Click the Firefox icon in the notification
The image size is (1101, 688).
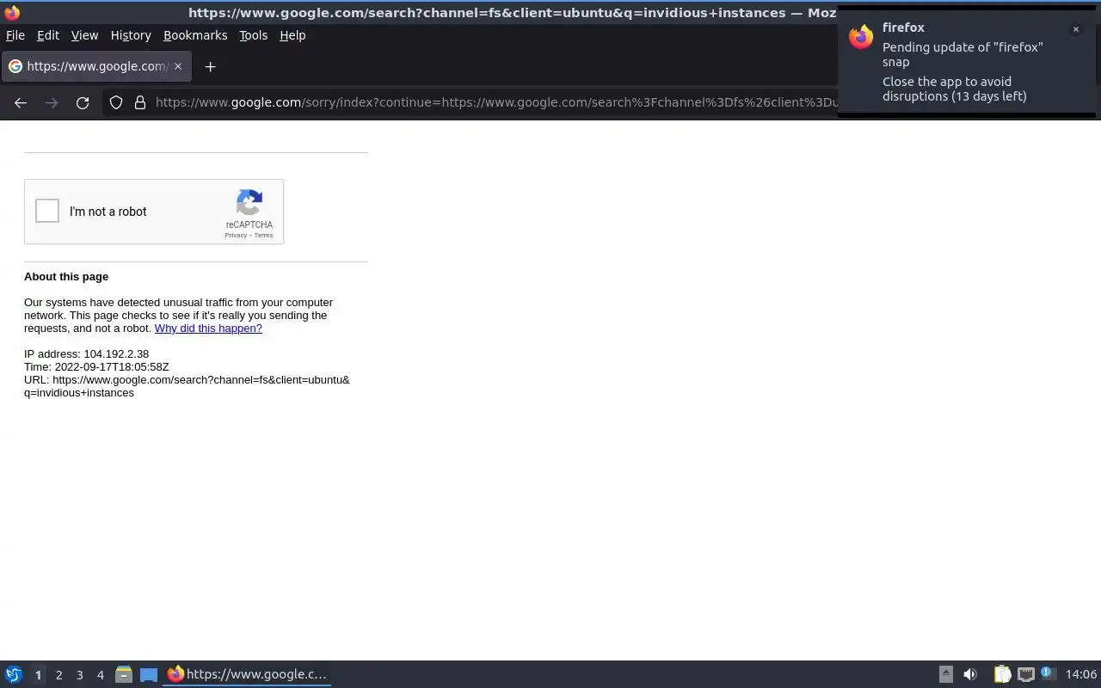click(861, 37)
